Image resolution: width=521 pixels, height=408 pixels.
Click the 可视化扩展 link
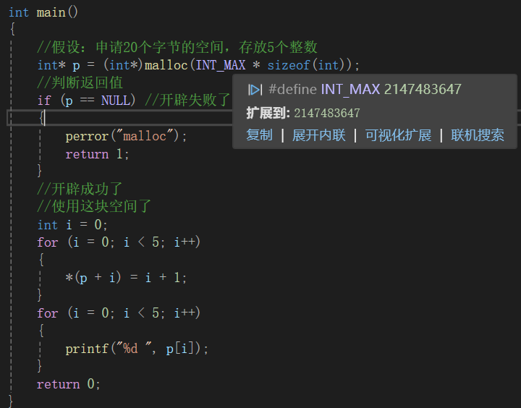398,135
